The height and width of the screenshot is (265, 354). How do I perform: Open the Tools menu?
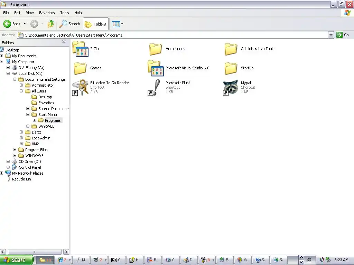coord(64,13)
